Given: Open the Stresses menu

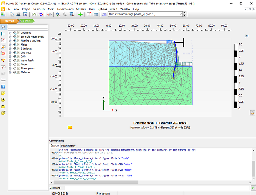Looking at the screenshot, I should point(81,9).
